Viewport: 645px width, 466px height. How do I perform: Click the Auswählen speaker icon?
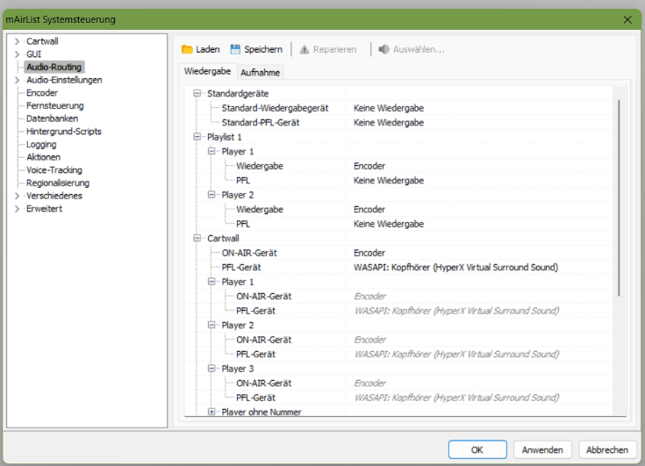(x=383, y=49)
